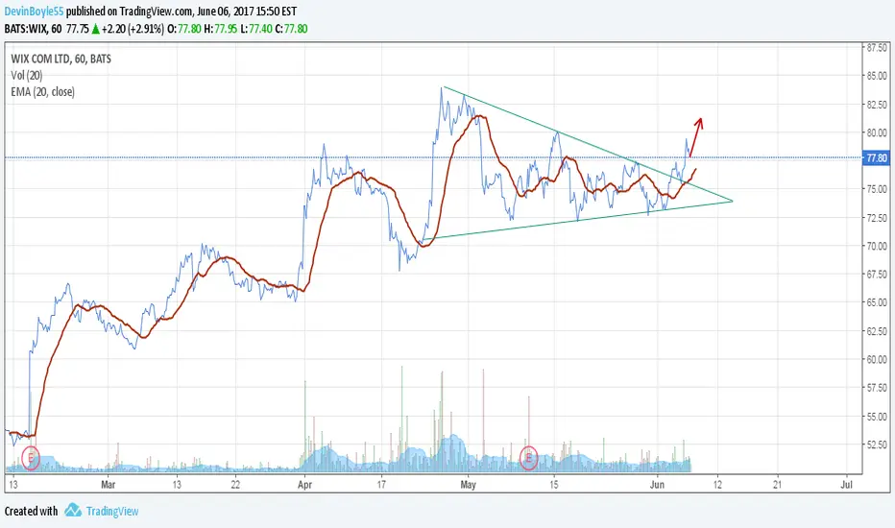The width and height of the screenshot is (895, 528).
Task: Click the O:77.80 open value in header
Action: tap(183, 29)
